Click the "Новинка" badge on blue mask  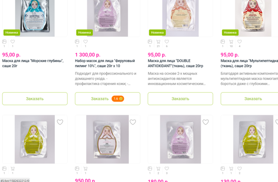pos(12,33)
